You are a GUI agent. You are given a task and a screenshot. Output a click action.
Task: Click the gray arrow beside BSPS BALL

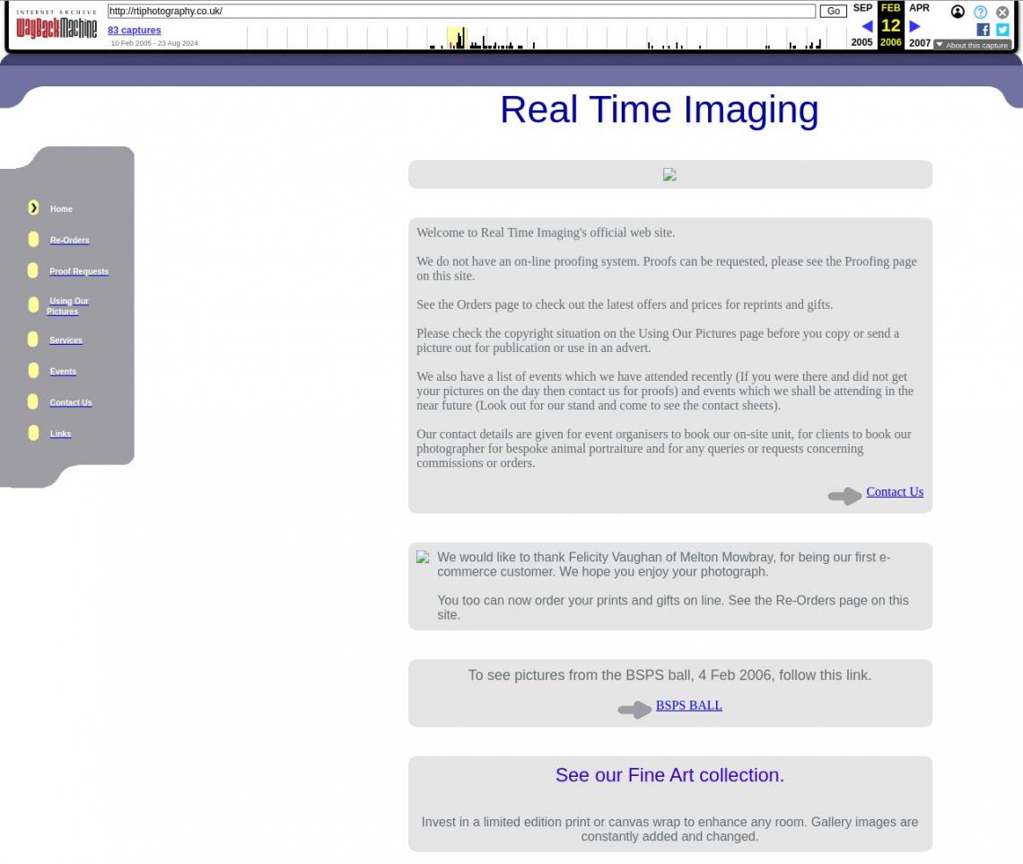click(634, 710)
